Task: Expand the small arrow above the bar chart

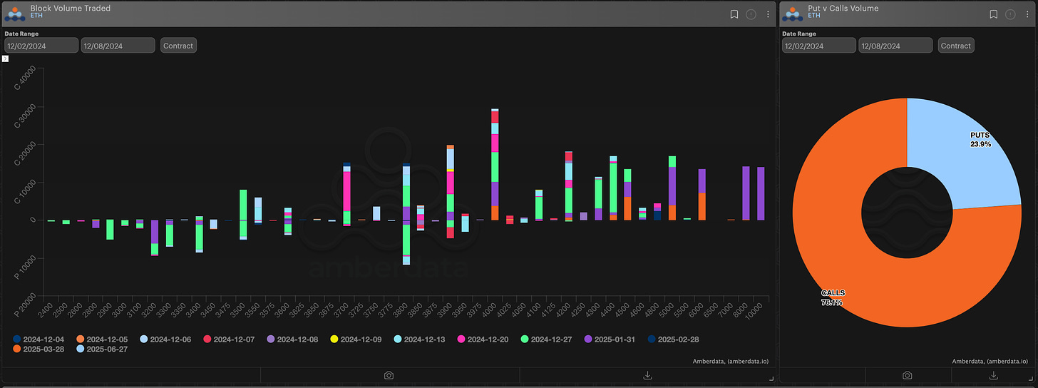Action: [5, 58]
